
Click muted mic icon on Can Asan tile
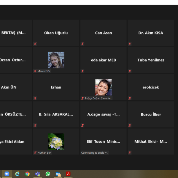(82, 44)
